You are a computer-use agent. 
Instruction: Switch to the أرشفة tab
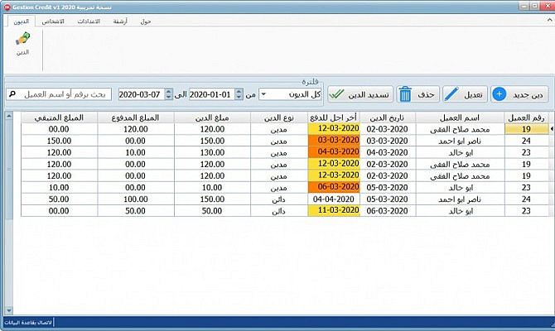point(120,22)
